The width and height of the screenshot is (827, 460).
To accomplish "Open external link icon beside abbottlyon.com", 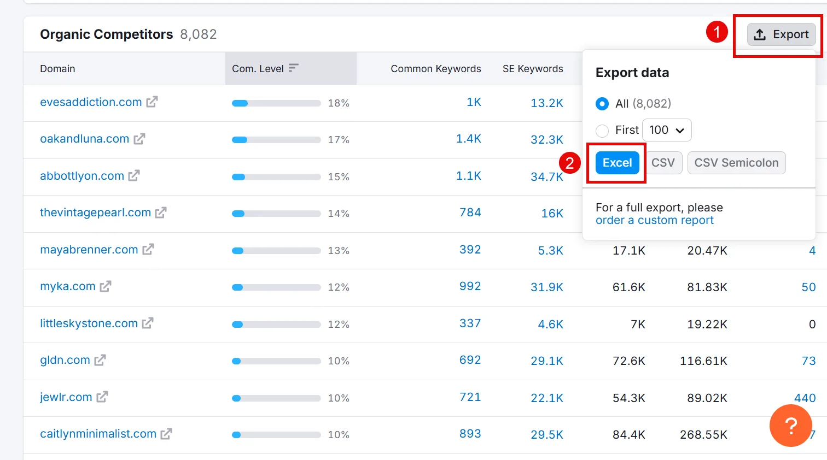I will [x=134, y=175].
